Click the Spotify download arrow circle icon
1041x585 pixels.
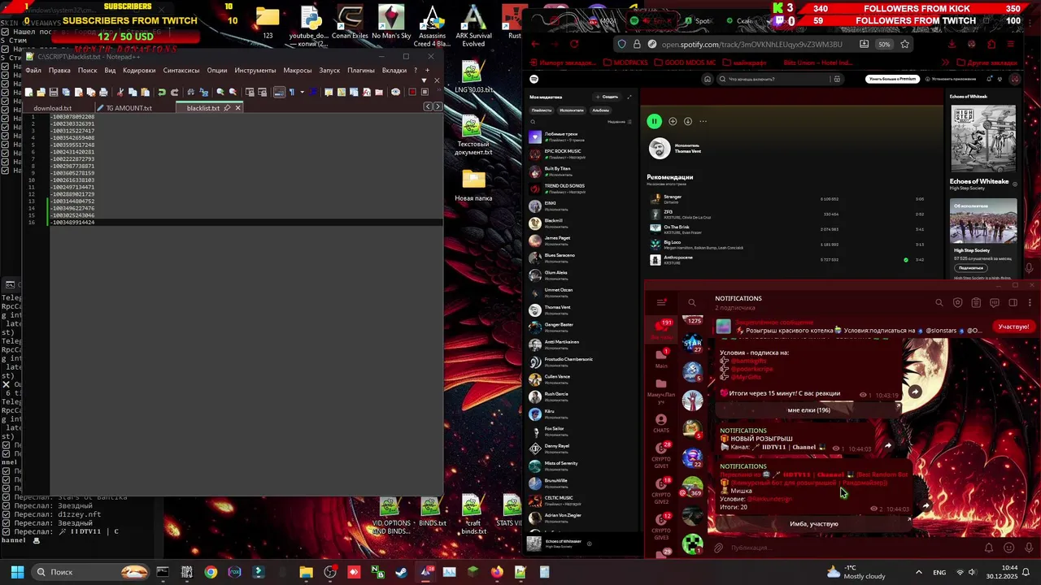pyautogui.click(x=688, y=121)
